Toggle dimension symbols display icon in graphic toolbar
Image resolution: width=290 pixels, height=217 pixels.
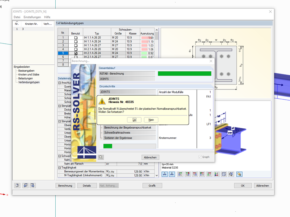tap(164, 174)
